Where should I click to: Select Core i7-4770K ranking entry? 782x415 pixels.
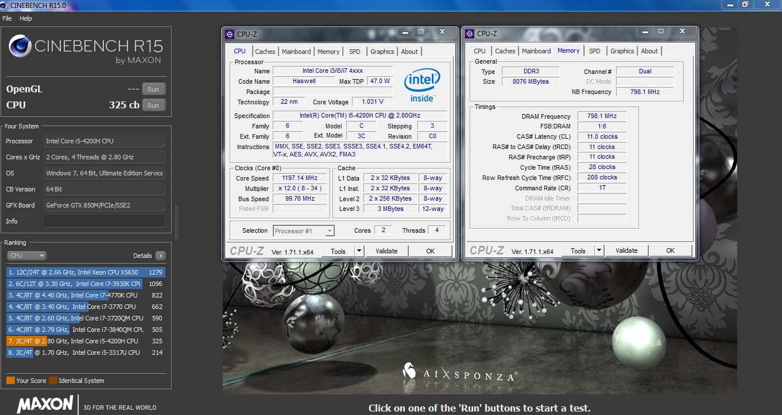pyautogui.click(x=86, y=295)
